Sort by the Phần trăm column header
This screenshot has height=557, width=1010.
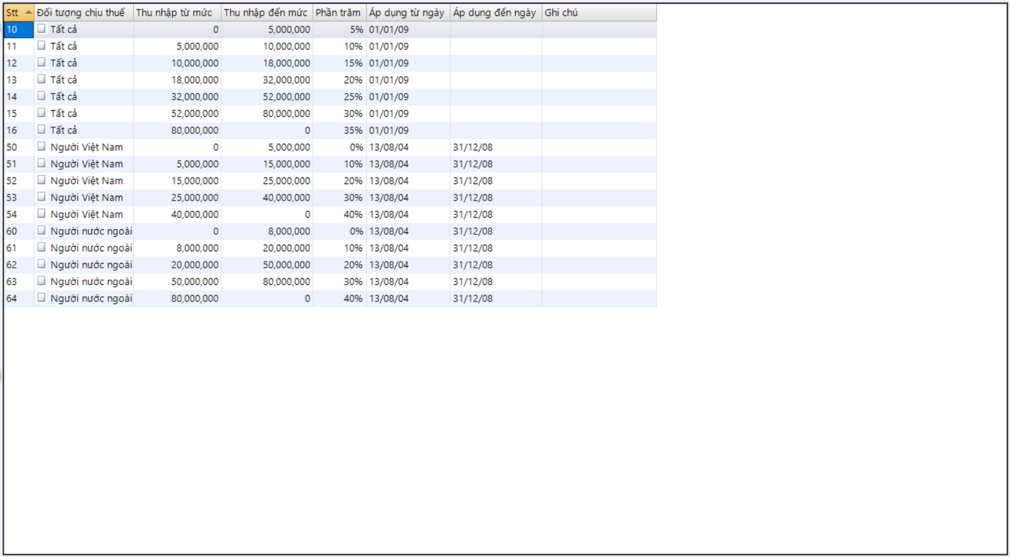(339, 13)
